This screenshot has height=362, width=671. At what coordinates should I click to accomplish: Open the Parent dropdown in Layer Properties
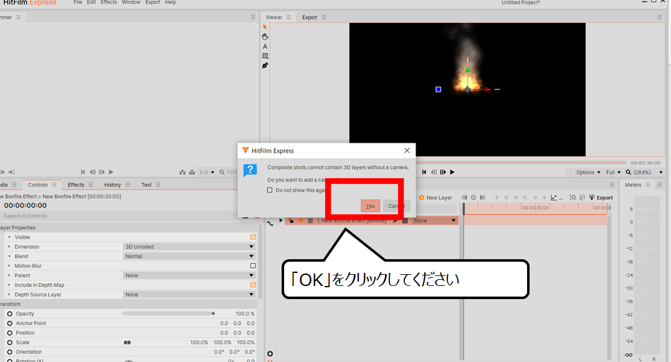pos(189,275)
